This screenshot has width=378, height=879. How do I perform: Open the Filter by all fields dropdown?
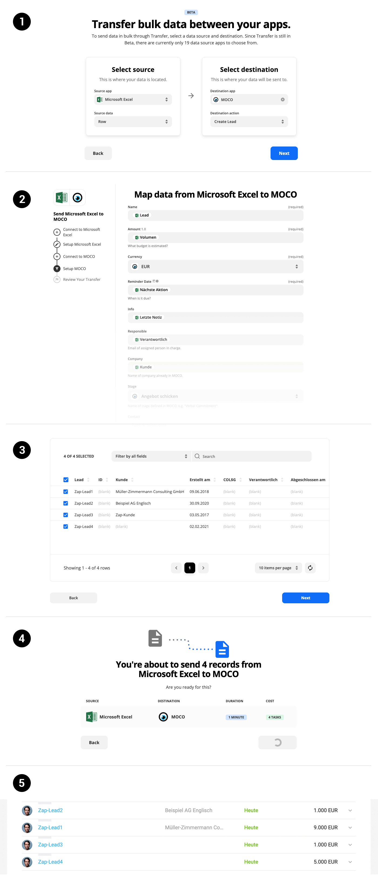151,456
